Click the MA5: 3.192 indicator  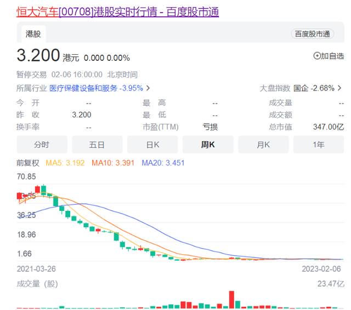(65, 163)
